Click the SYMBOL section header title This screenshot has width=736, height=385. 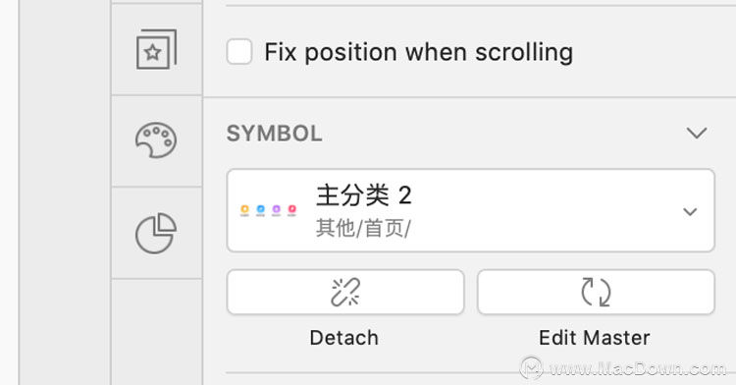275,134
